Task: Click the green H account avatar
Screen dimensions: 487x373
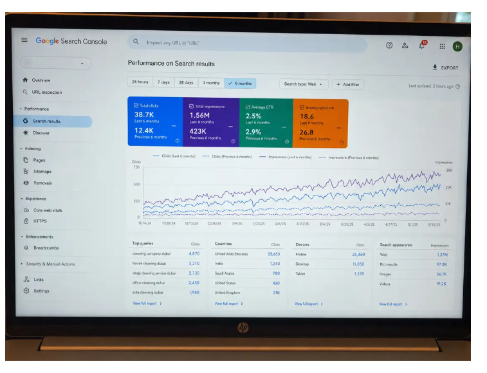Action: [457, 46]
